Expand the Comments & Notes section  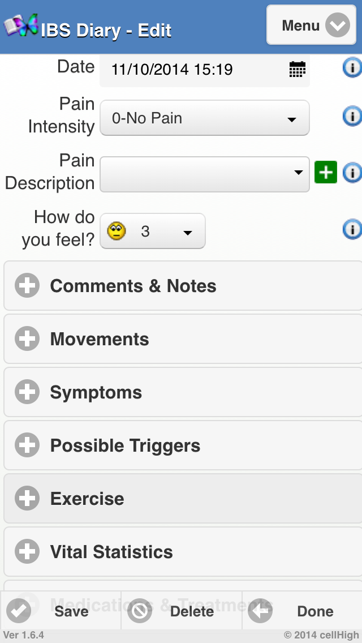pos(183,286)
